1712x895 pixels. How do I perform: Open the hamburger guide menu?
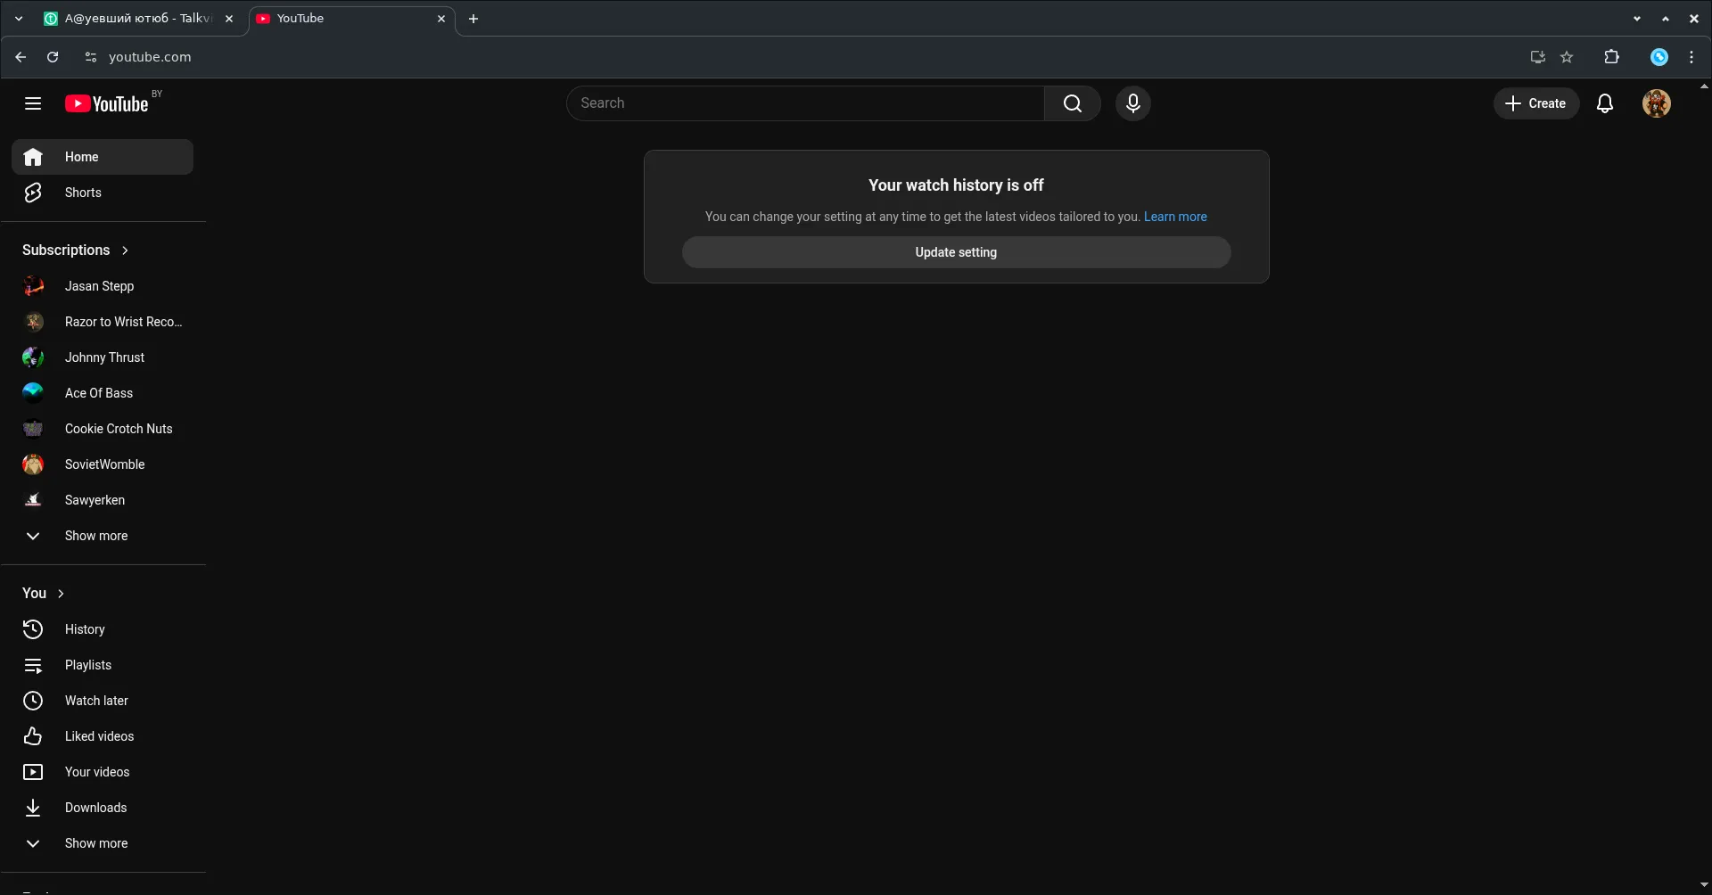(x=33, y=103)
